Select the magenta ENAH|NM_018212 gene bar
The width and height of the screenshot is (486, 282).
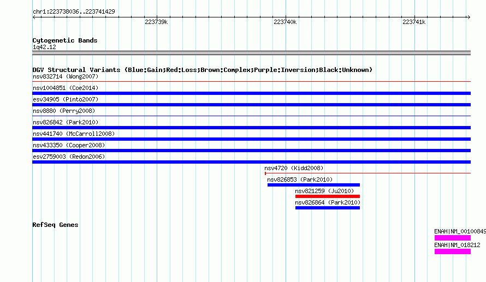[453, 251]
